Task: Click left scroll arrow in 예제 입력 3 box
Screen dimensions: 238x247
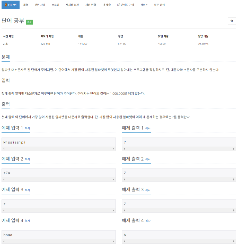Action: pyautogui.click(x=4, y=210)
